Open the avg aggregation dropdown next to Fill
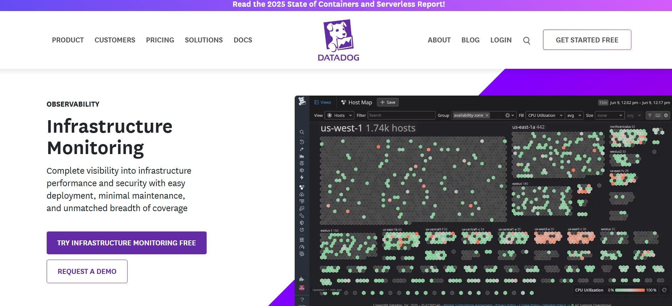672x306 pixels. 574,115
